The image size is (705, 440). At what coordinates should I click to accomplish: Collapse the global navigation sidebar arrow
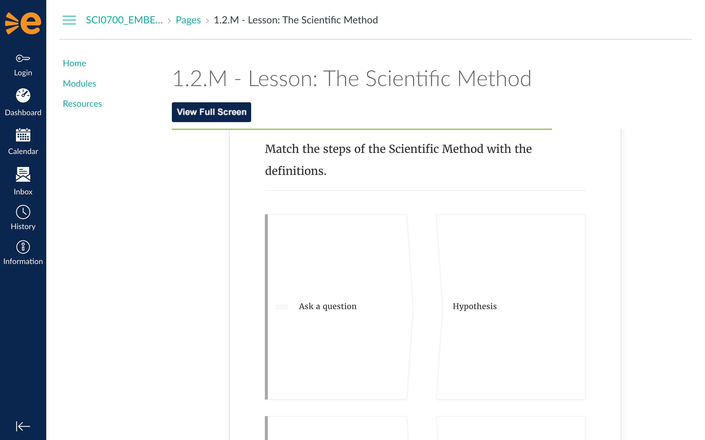click(23, 426)
